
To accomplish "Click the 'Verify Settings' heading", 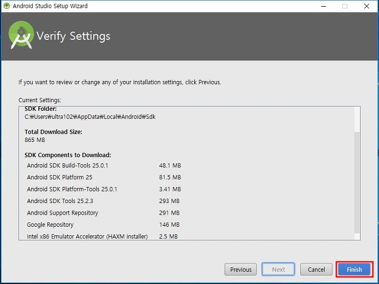I will click(73, 36).
